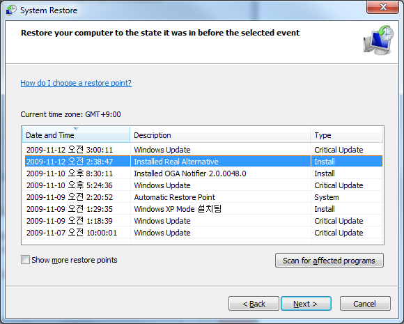Screen dimensions: 404x324
Task: Click the System Restore monitor clock graphic
Action: [x=378, y=40]
